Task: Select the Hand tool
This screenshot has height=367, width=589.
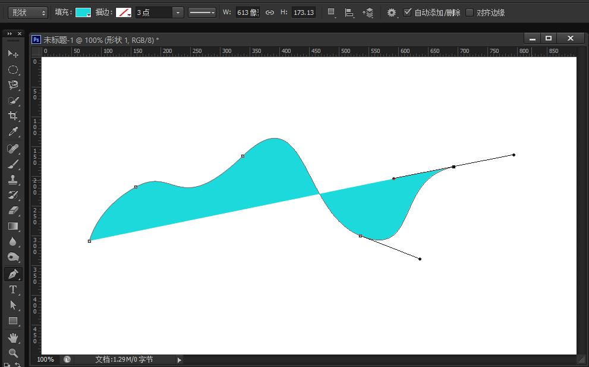Action: pyautogui.click(x=12, y=338)
